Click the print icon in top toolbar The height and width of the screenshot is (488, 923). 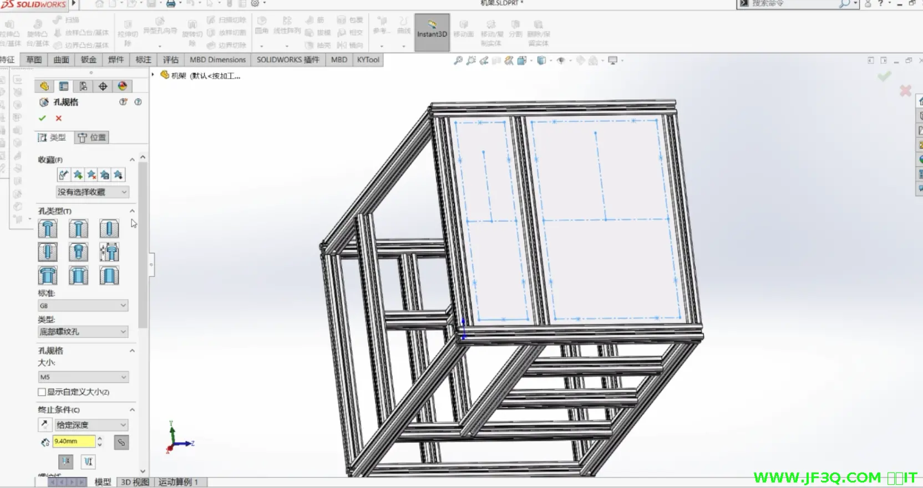(171, 4)
